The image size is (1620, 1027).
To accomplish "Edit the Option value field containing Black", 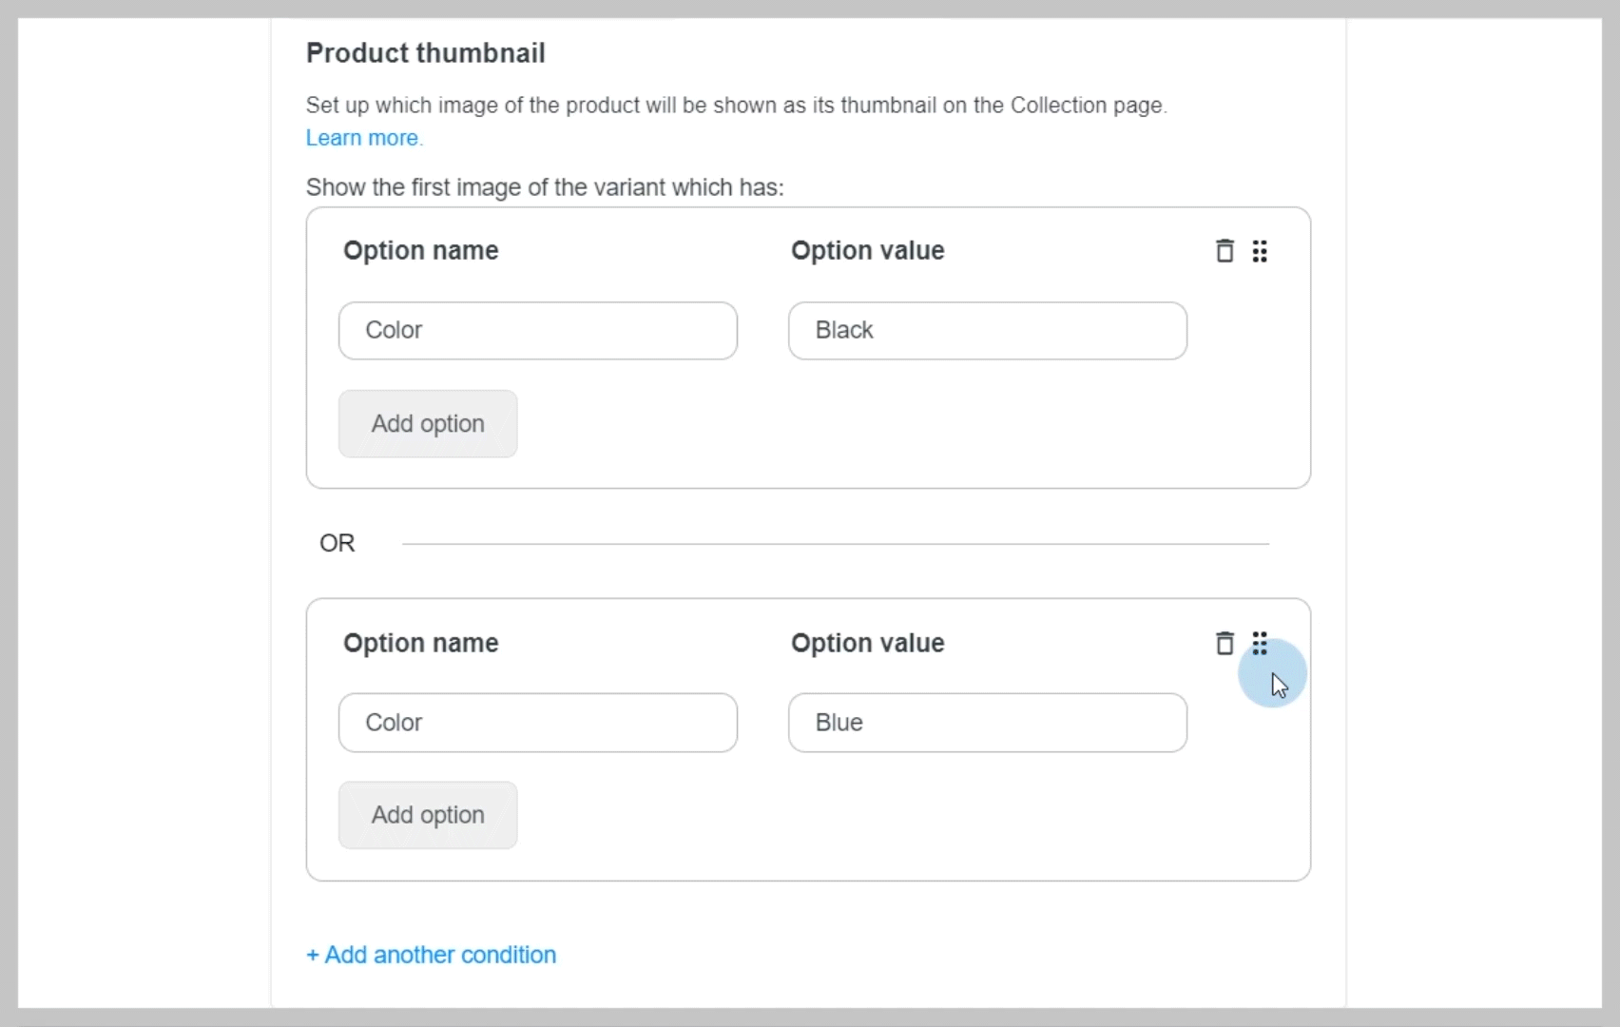I will point(988,331).
